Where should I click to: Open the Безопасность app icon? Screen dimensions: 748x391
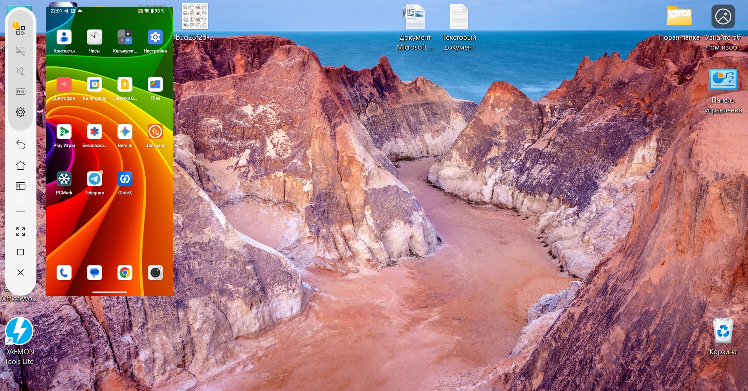(94, 132)
